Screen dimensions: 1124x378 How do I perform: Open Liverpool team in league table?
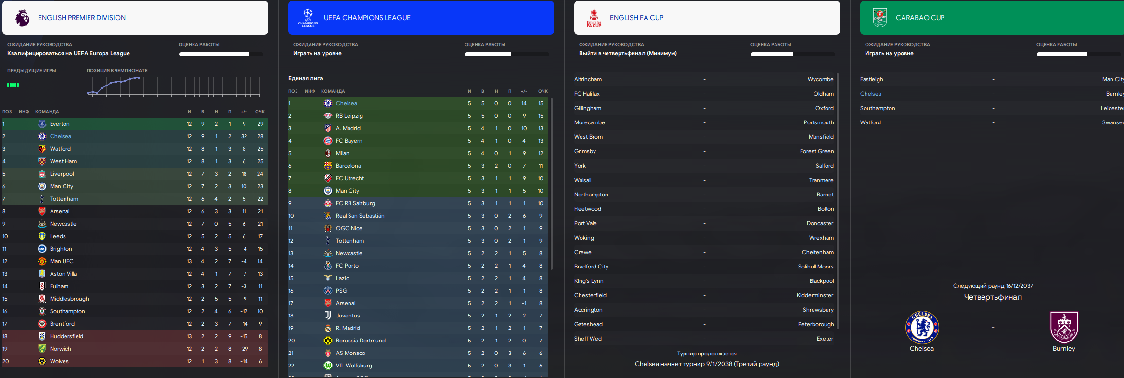(62, 174)
